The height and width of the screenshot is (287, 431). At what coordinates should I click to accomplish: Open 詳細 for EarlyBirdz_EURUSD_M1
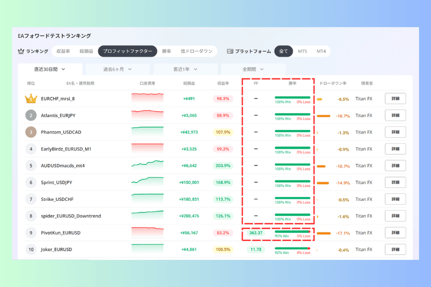coord(395,149)
